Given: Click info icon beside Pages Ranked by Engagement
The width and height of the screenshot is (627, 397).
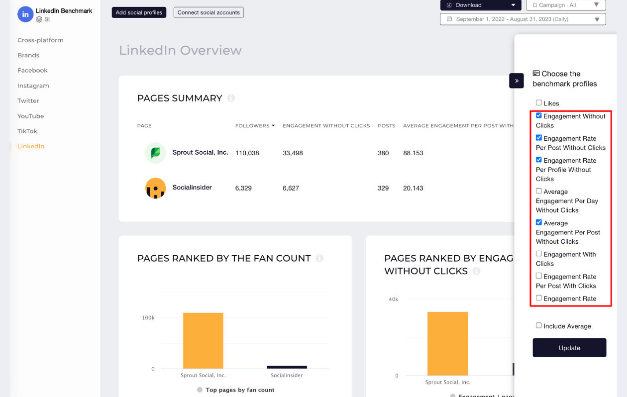Looking at the screenshot, I should click(x=476, y=271).
